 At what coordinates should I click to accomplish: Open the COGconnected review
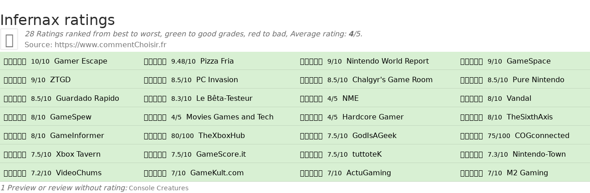coord(542,136)
